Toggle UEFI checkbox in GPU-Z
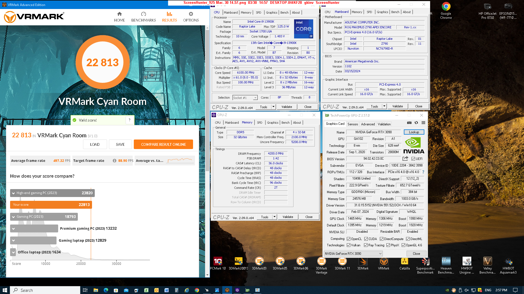Image resolution: width=524 pixels, height=294 pixels. pyautogui.click(x=413, y=159)
